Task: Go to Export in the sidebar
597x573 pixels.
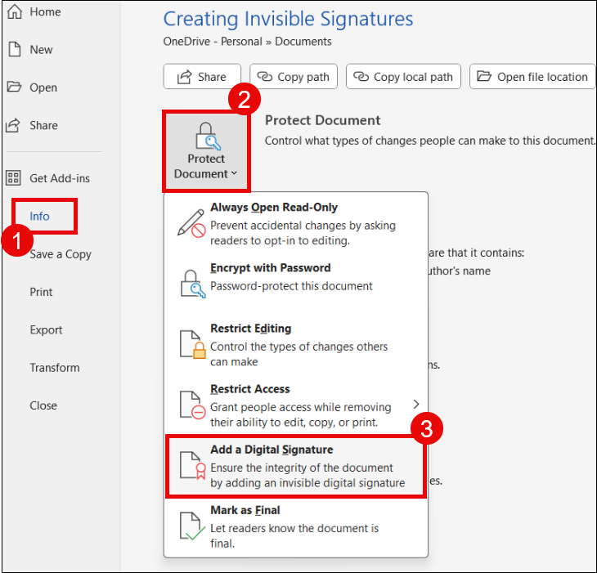Action: click(x=46, y=330)
